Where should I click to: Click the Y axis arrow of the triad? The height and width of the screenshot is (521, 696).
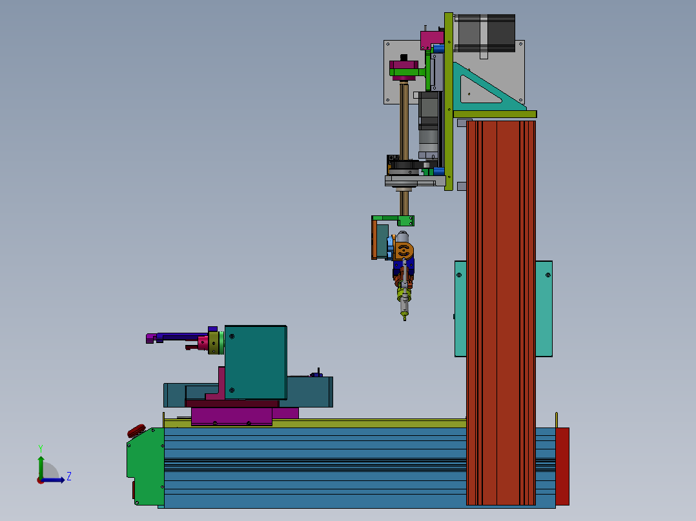[41, 467]
